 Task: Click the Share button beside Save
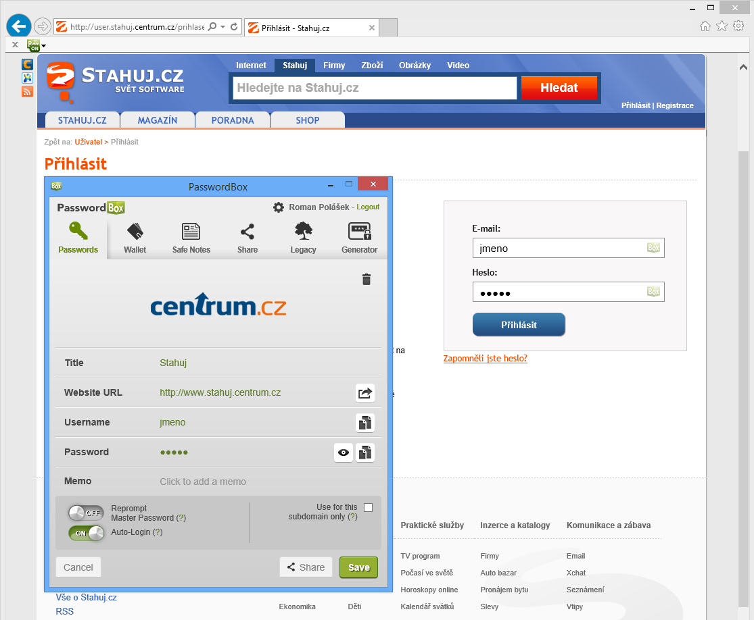pos(306,567)
